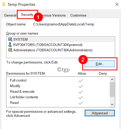
Task: Click the Read allow checkmark
Action: pos(81,103)
